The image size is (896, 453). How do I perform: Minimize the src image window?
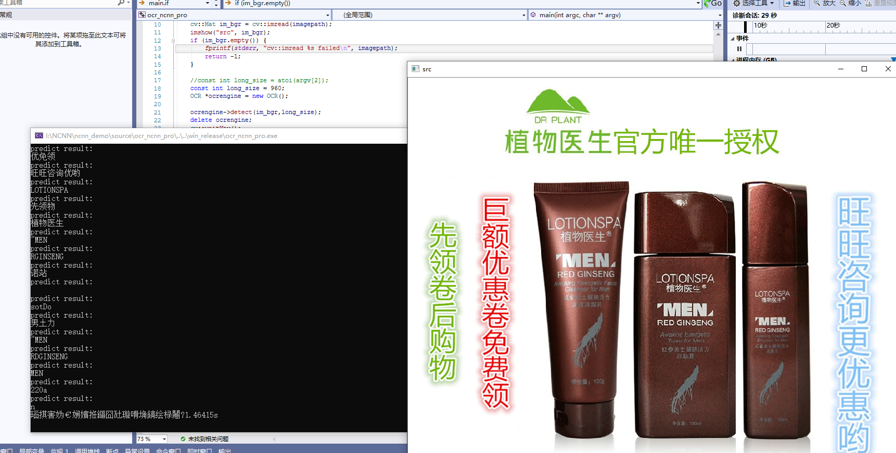coord(840,69)
